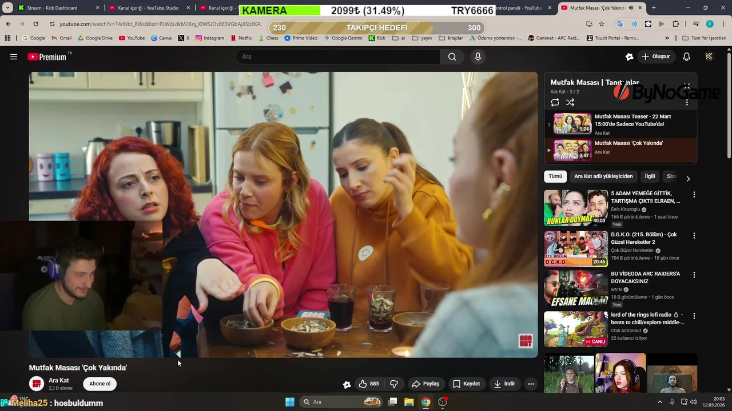This screenshot has height=411, width=732.
Task: Show more bookmarks with double chevron
Action: click(x=667, y=38)
